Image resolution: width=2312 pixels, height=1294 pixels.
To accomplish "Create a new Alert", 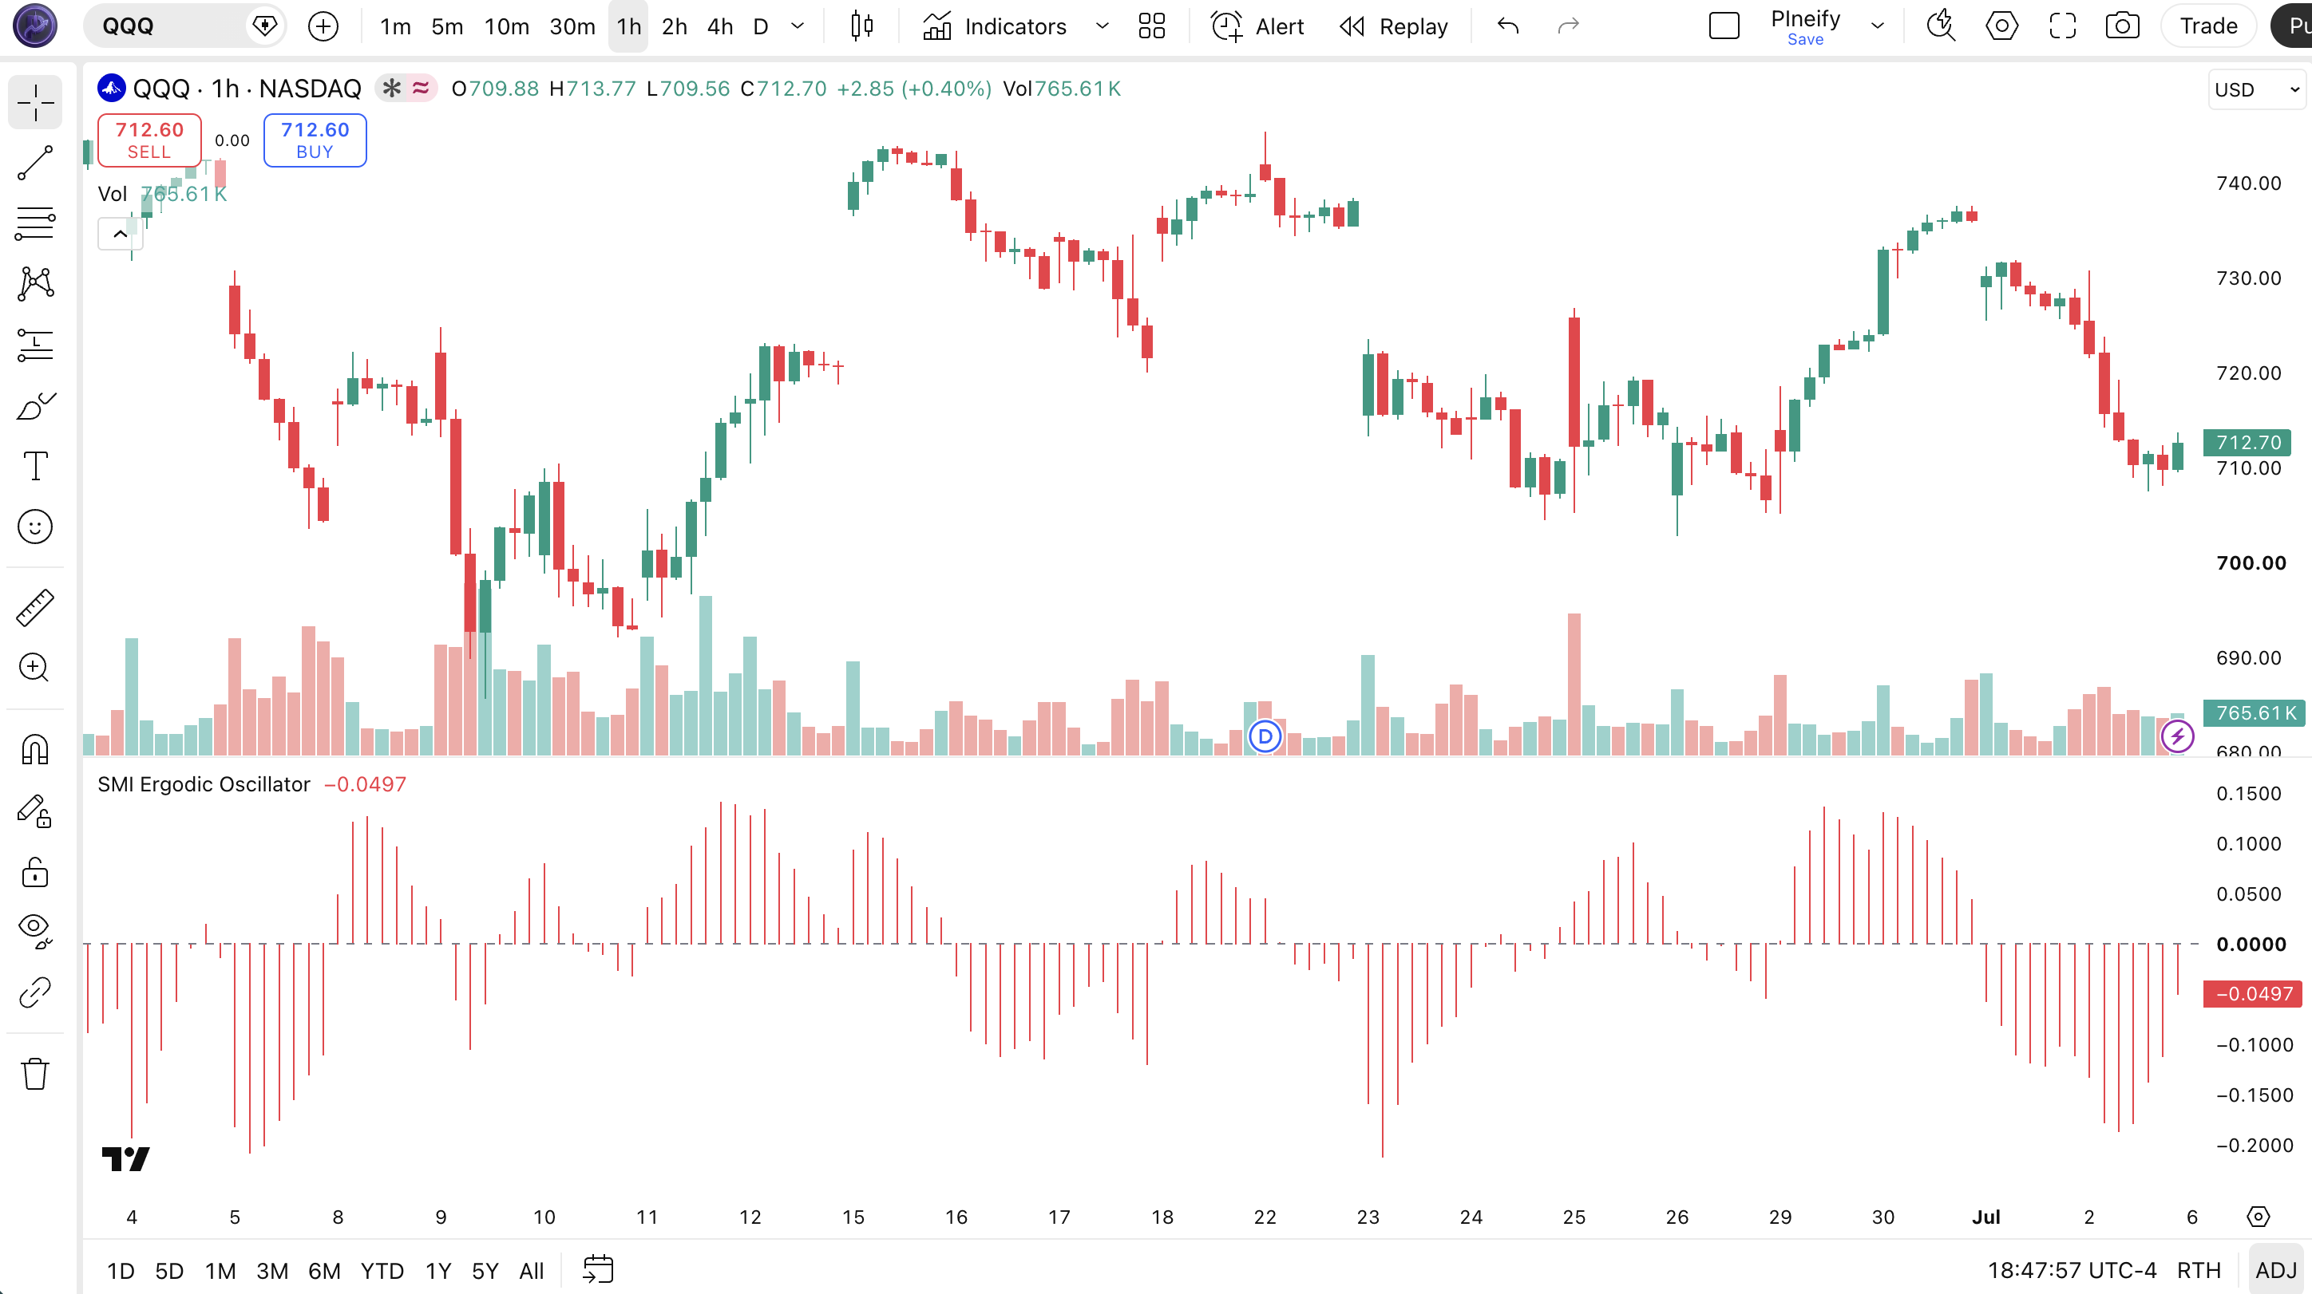I will 1257,26.
